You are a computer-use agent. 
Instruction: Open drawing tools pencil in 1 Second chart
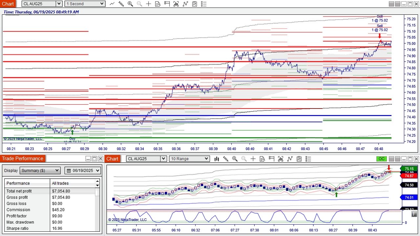coord(121,4)
